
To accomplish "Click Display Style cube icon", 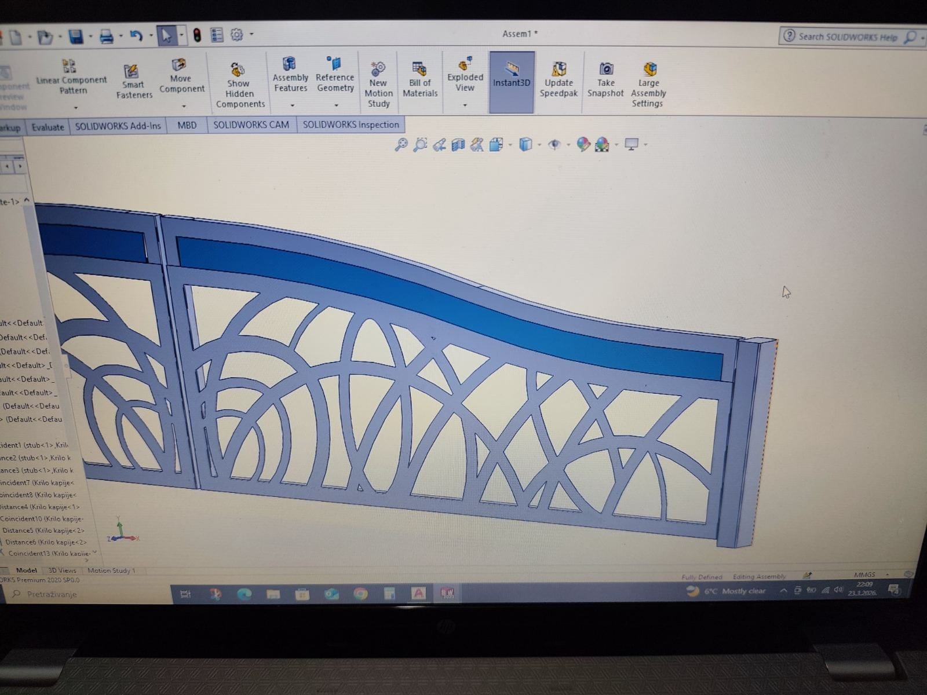I will [x=525, y=145].
